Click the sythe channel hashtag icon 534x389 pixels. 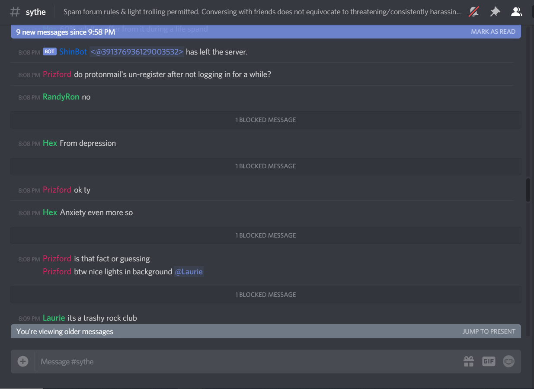[x=15, y=12]
